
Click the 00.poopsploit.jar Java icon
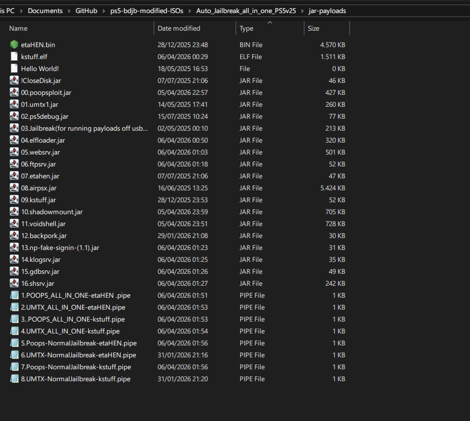pyautogui.click(x=14, y=93)
